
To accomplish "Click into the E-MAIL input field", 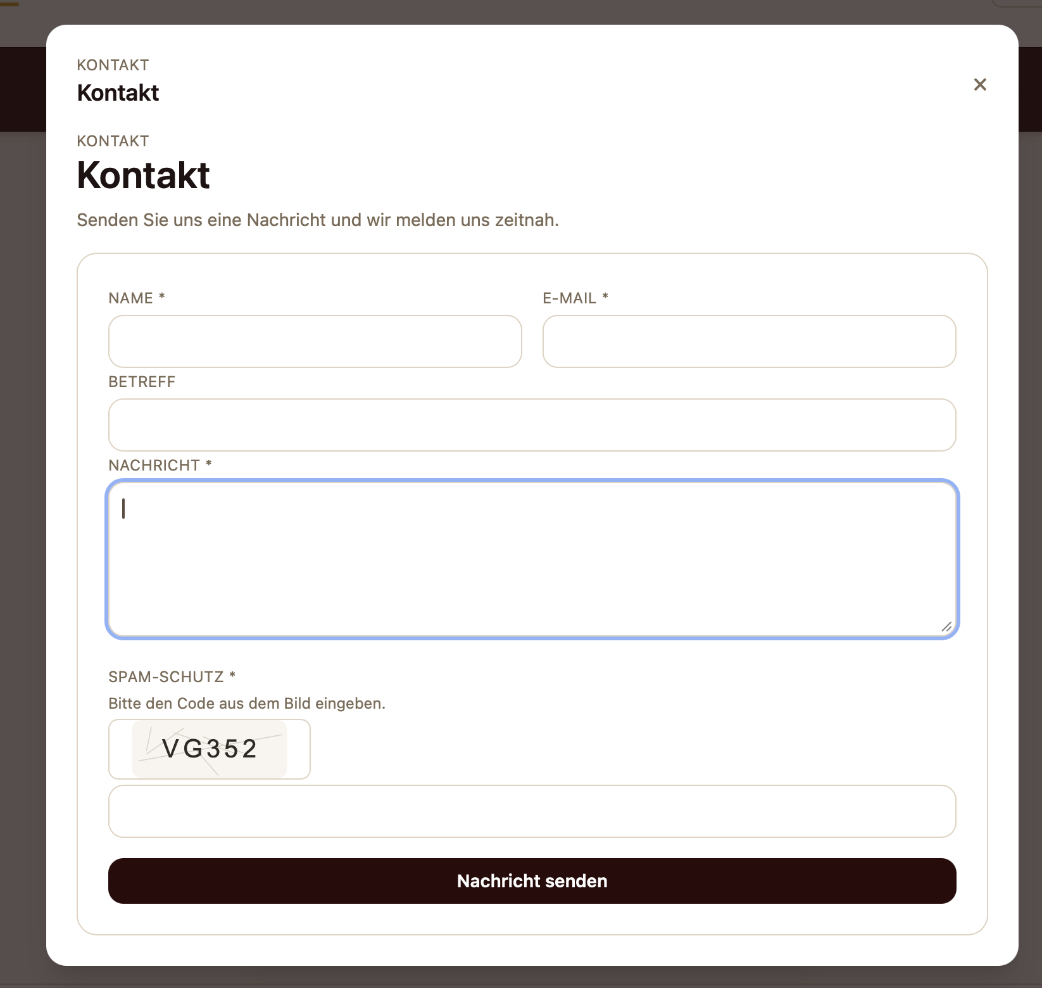I will pos(750,341).
